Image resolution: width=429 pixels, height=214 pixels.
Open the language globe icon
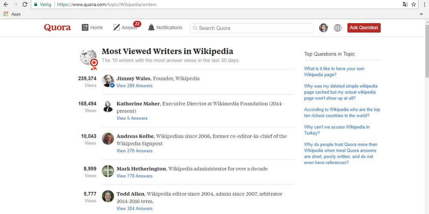(338, 27)
